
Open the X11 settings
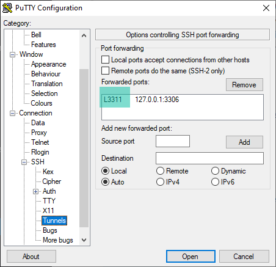pos(48,211)
